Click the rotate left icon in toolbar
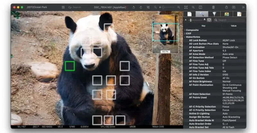 (134, 7)
